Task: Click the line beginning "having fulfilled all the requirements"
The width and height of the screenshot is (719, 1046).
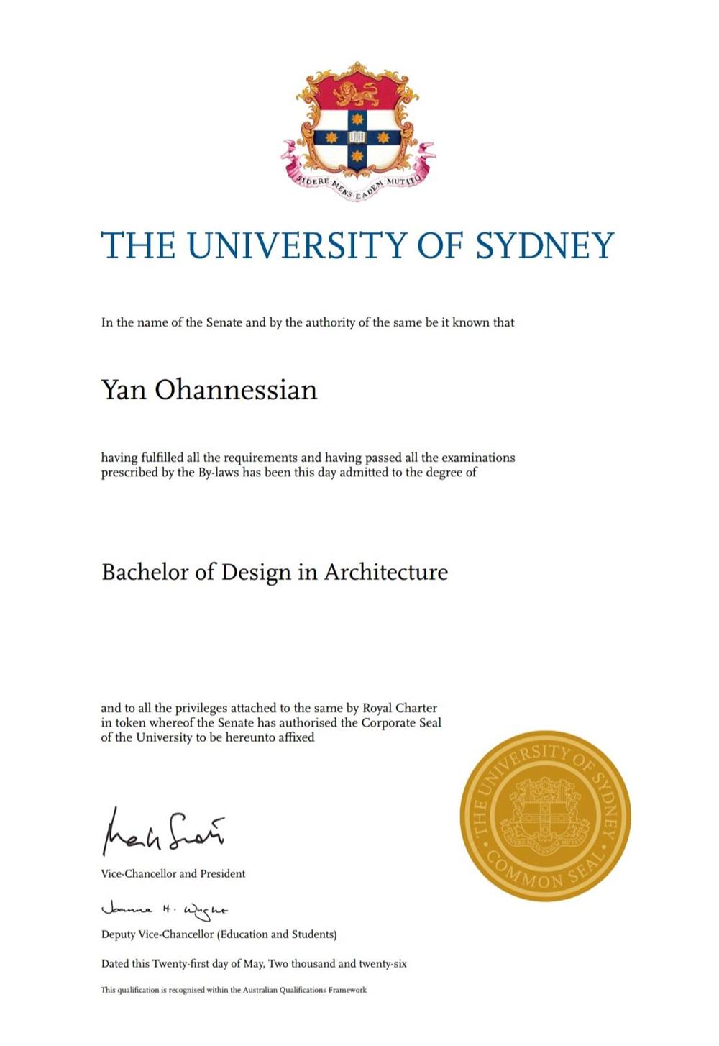Action: pyautogui.click(x=308, y=458)
